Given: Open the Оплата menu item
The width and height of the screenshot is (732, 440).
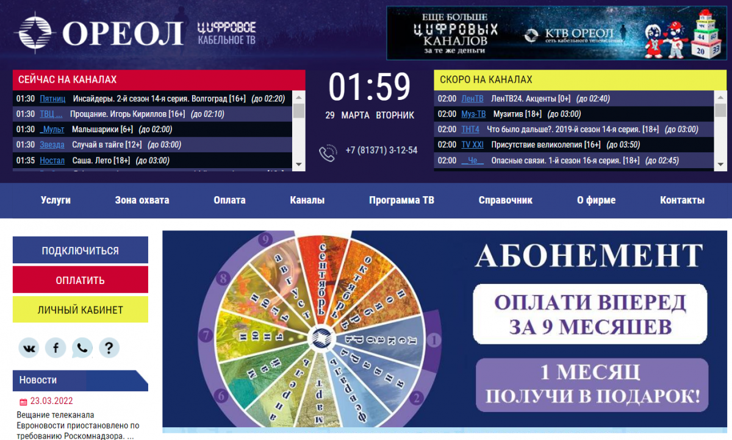Looking at the screenshot, I should tap(229, 200).
